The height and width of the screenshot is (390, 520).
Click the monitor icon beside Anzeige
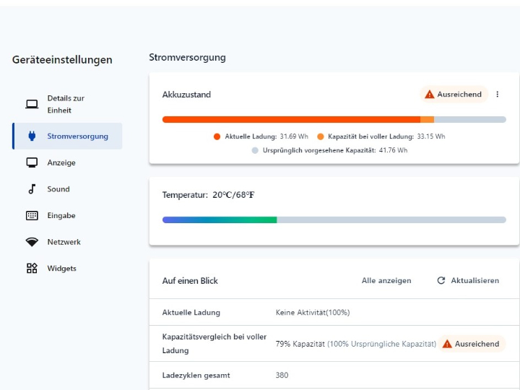click(32, 162)
